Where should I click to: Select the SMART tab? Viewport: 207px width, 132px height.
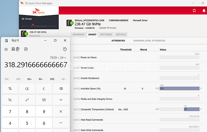(x=92, y=35)
